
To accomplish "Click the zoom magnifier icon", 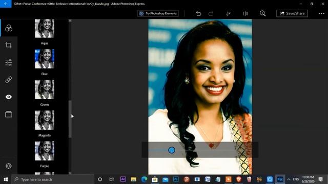I will coord(262,14).
